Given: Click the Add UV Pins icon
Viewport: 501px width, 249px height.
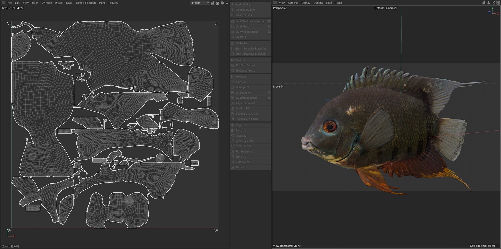Looking at the screenshot, I should [x=232, y=4].
